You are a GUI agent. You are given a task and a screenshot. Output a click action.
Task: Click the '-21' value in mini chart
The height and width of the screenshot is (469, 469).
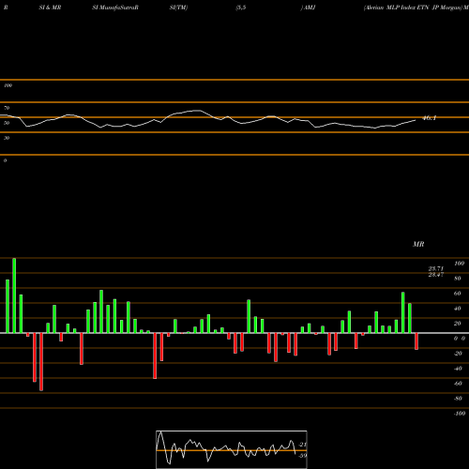303,445
